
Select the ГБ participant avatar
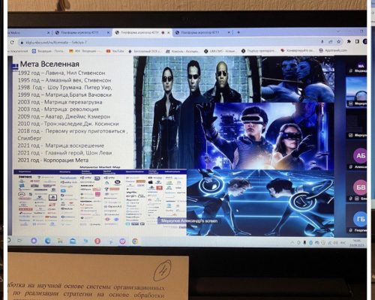tap(360, 219)
